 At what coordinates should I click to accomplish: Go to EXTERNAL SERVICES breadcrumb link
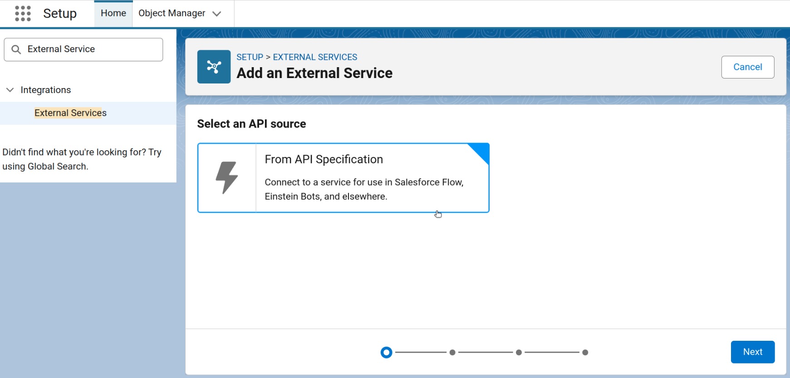pos(315,57)
